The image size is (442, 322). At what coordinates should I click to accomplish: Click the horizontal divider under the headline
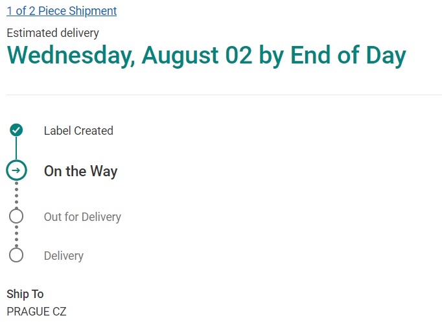(x=224, y=95)
